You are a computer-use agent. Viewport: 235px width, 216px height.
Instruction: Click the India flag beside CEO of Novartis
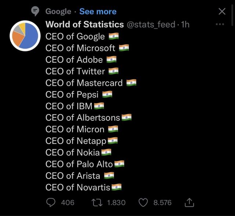click(x=116, y=187)
